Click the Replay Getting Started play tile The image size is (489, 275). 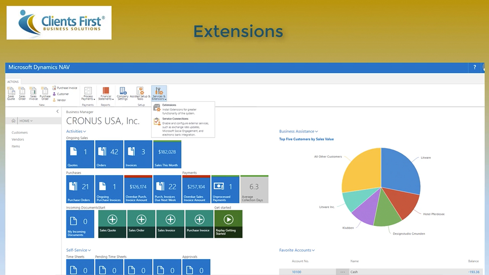(228, 224)
